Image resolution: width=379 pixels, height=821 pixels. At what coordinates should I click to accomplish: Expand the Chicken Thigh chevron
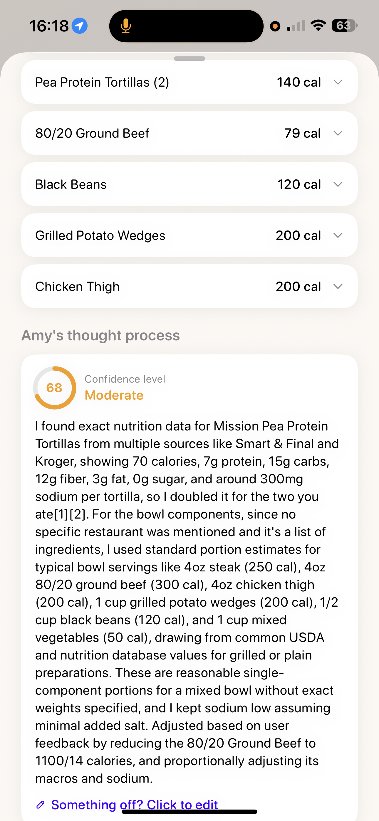pyautogui.click(x=338, y=287)
